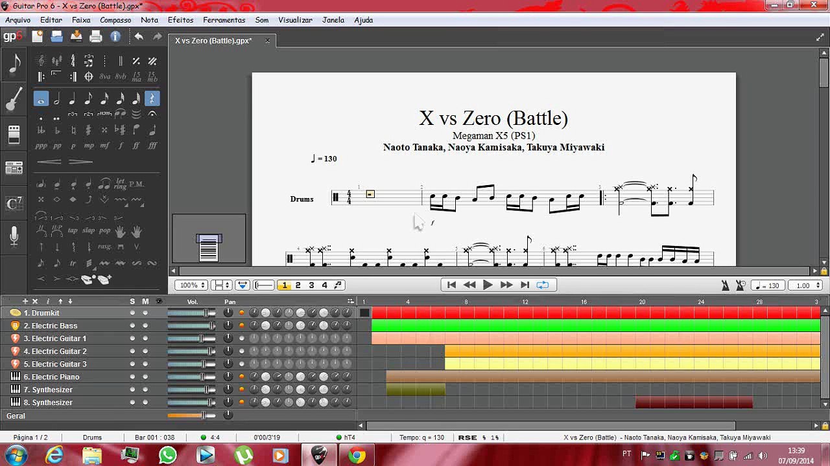This screenshot has height=466, width=830.
Task: Solo the Drumkit track
Action: pos(132,313)
